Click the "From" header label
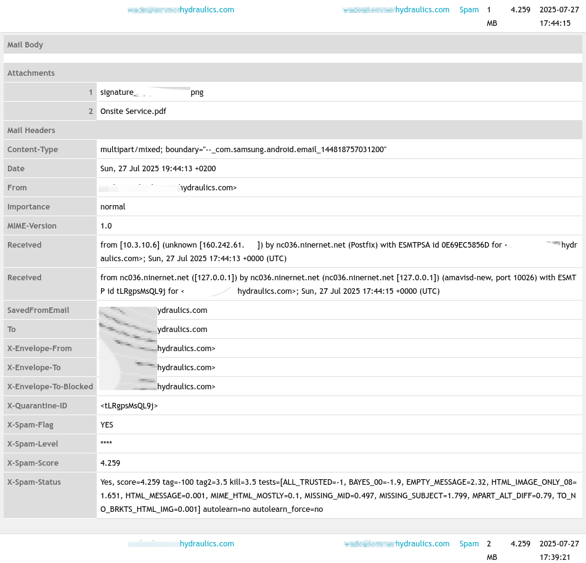Viewport: 586px width, 563px height. click(x=17, y=187)
